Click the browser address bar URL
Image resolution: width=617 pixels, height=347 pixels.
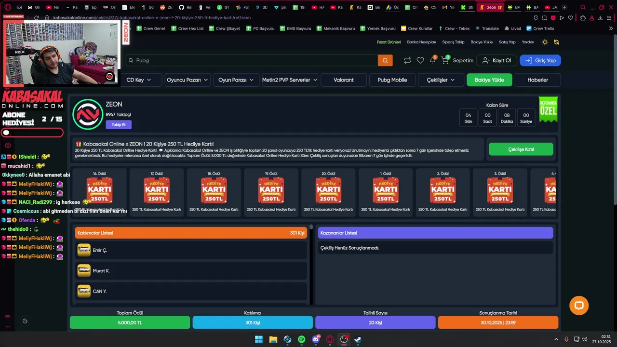tap(152, 18)
